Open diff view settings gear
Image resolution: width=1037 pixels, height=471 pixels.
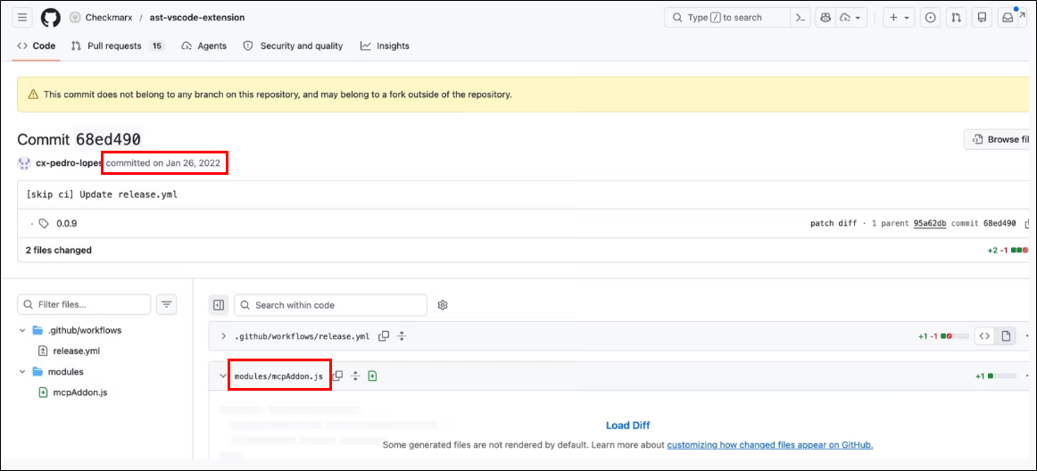tap(443, 305)
